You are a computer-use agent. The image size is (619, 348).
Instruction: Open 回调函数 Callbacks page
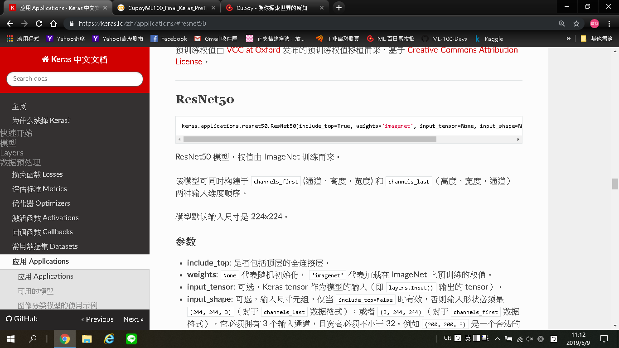[x=43, y=232]
